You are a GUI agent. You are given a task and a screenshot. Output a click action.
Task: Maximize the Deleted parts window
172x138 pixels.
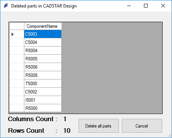[146, 6]
